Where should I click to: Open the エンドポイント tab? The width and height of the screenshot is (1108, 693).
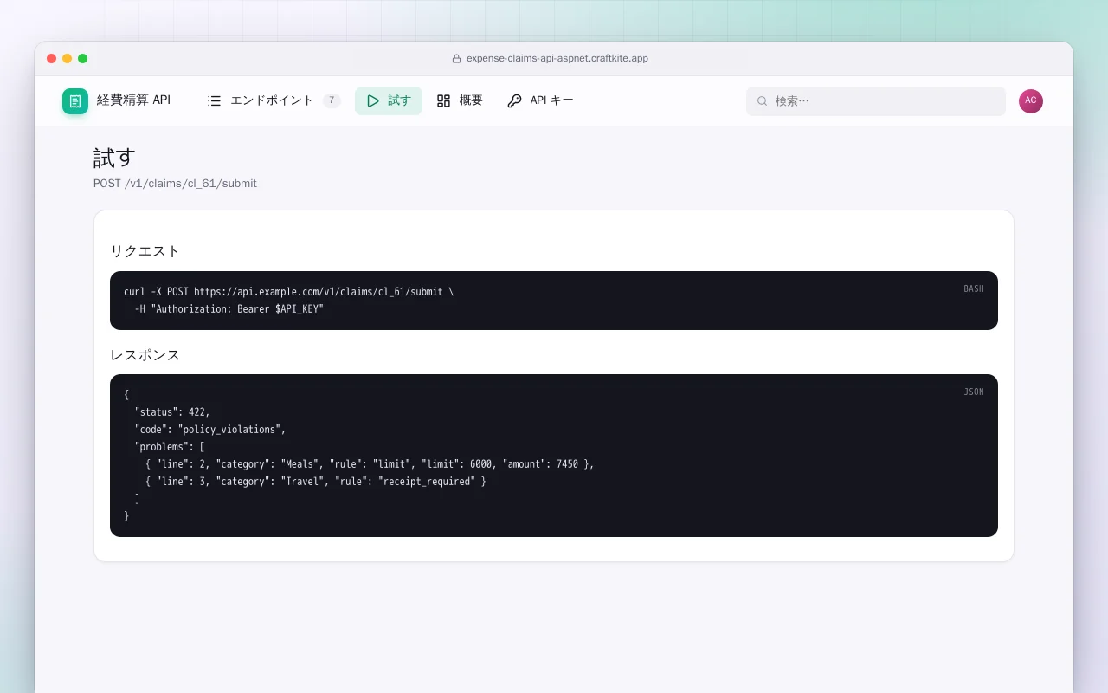[274, 100]
